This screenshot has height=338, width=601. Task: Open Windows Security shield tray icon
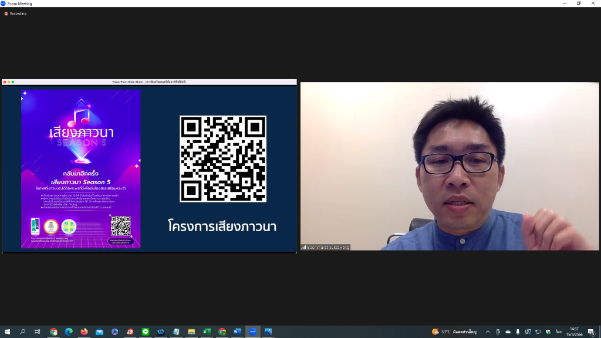548,332
